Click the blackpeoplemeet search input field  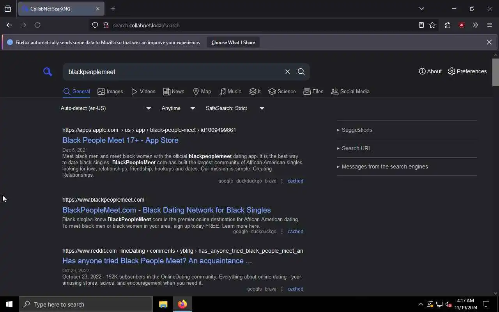click(173, 72)
